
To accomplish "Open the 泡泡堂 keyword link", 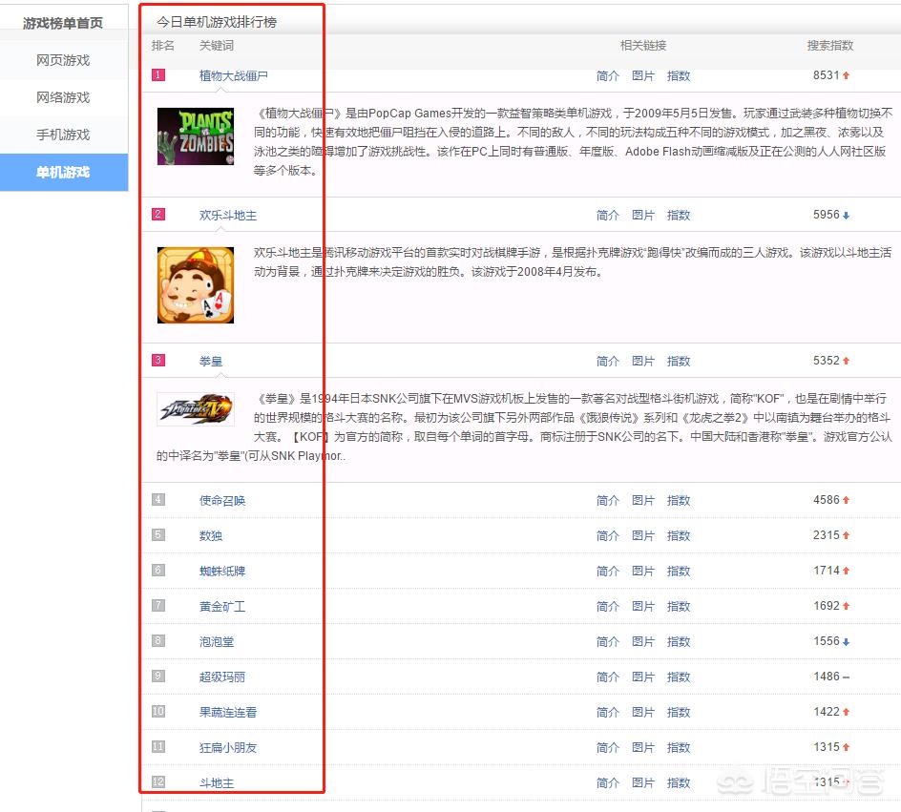I will [216, 642].
